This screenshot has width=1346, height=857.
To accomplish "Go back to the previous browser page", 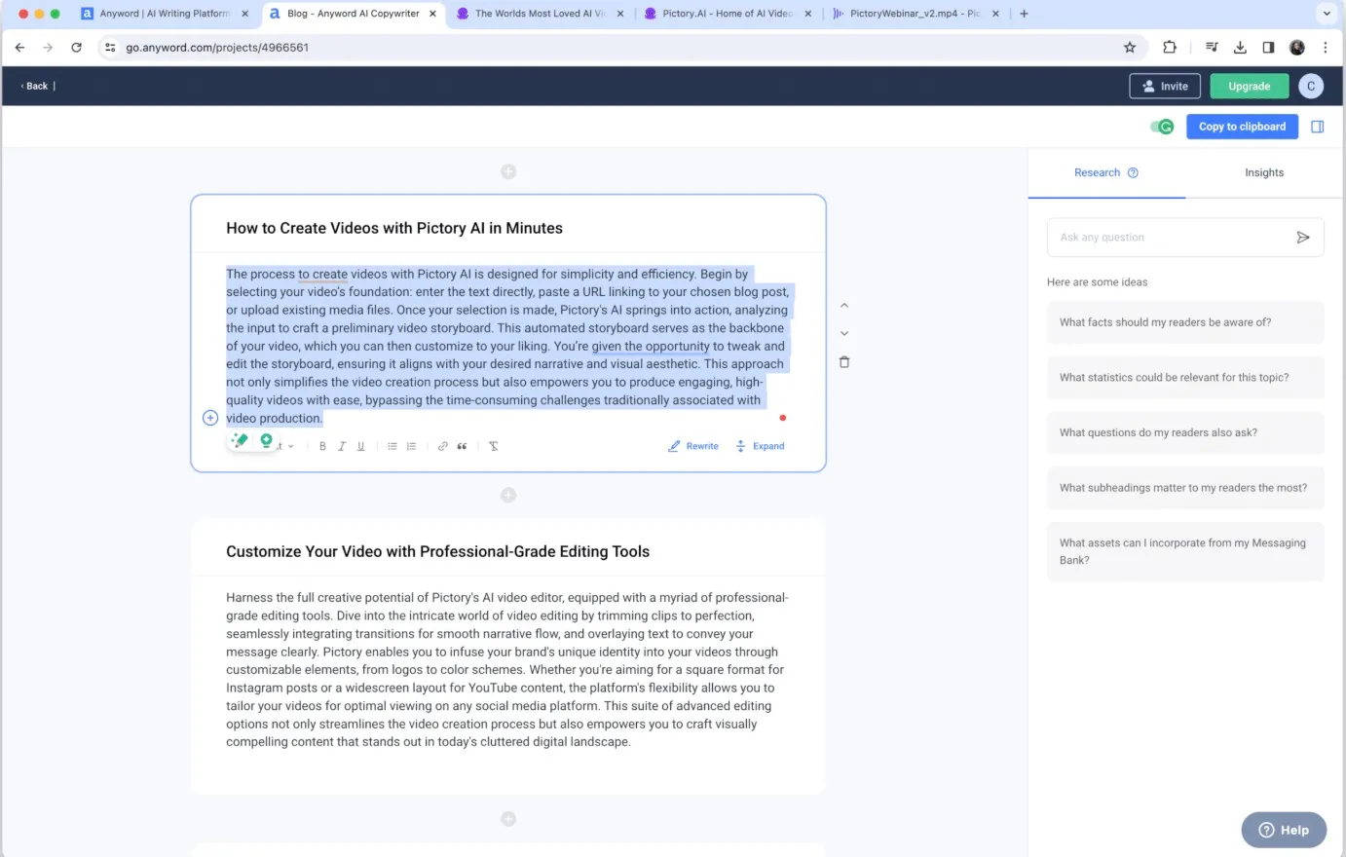I will (19, 47).
